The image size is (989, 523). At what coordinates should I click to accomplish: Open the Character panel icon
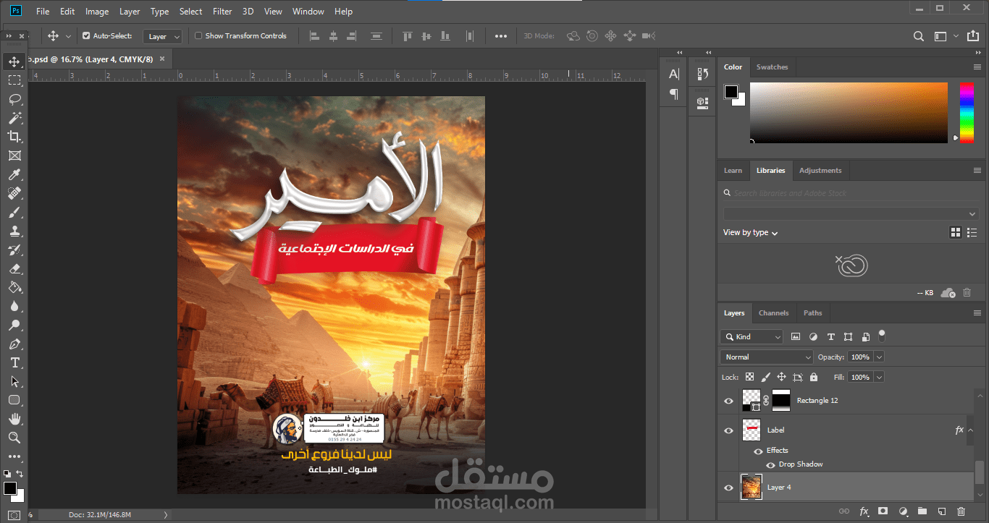coord(674,74)
